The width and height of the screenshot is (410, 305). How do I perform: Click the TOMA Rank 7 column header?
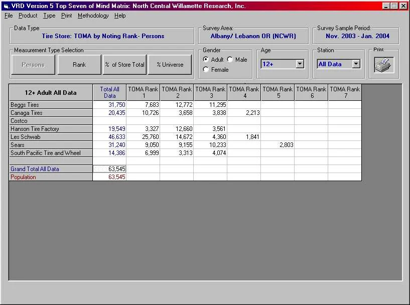point(345,92)
